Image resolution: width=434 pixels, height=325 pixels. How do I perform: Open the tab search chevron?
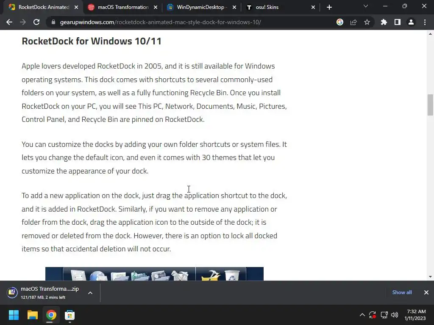click(x=366, y=6)
